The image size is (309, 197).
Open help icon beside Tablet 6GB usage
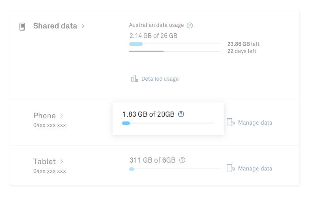182,160
